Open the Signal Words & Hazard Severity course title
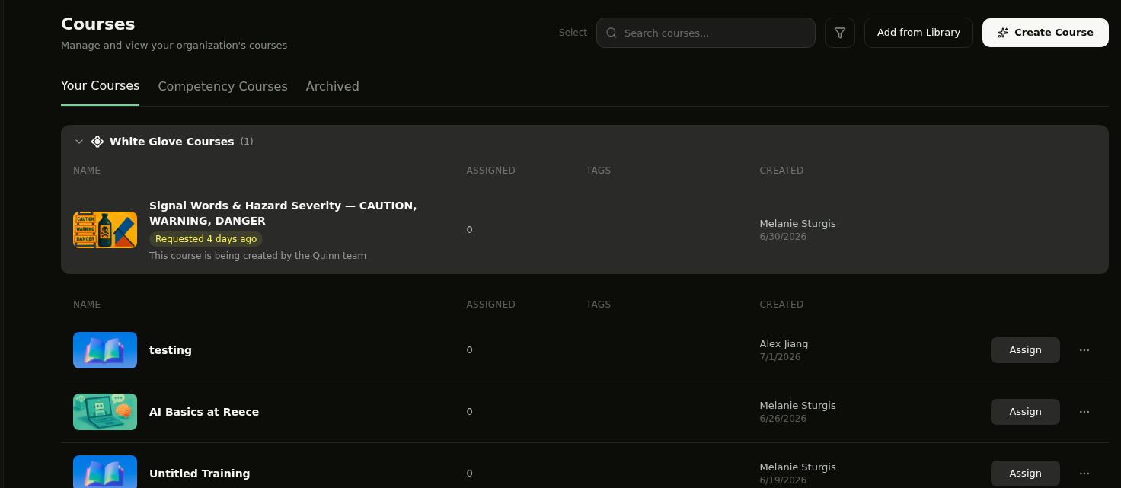Image resolution: width=1121 pixels, height=488 pixels. [x=283, y=213]
